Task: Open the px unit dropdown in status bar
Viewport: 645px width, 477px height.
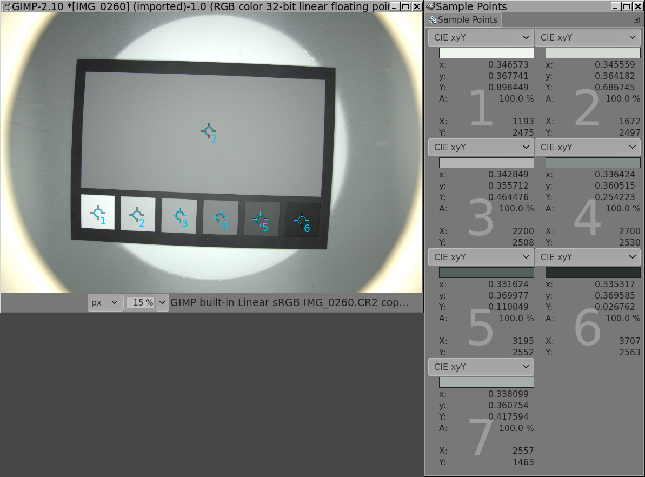Action: (x=105, y=302)
